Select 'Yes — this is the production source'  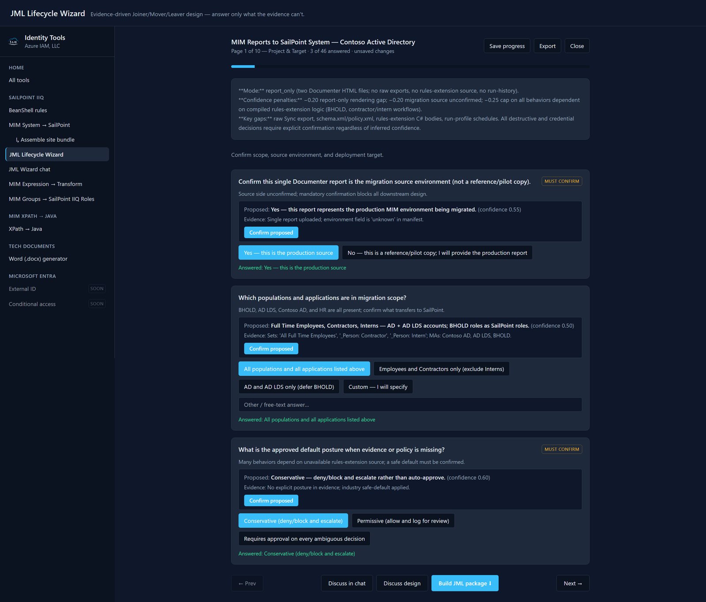tap(289, 253)
